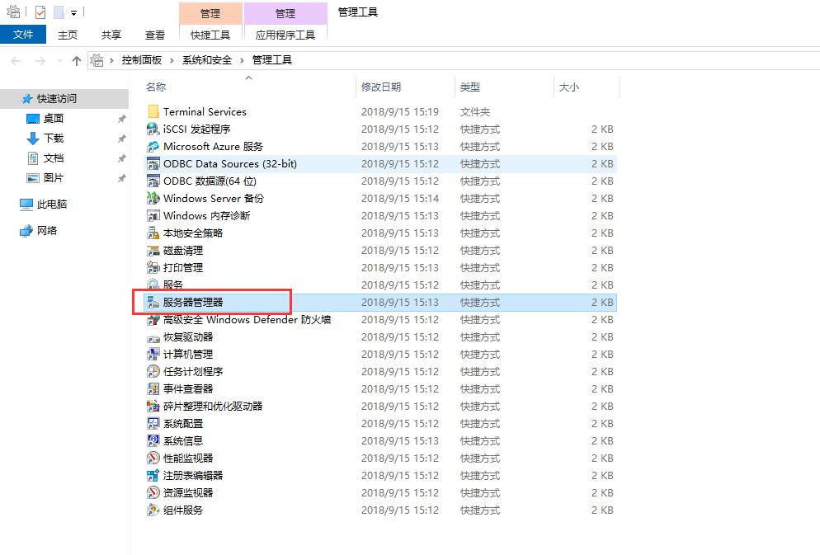
Task: Select the 事件查看器 icon
Action: pyautogui.click(x=153, y=388)
